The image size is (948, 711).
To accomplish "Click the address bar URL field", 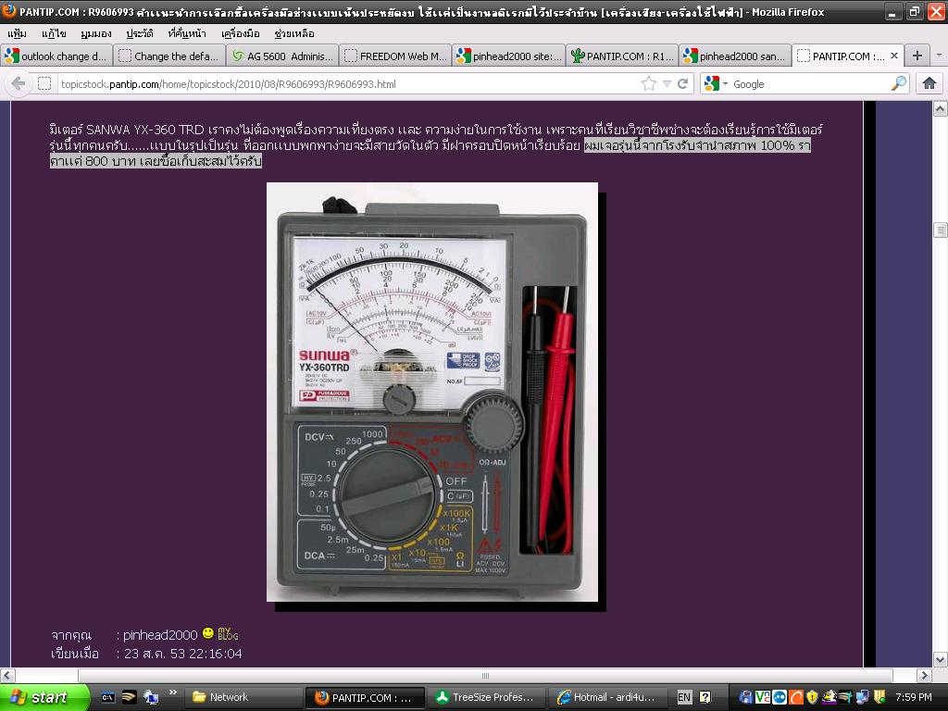I will 348,84.
